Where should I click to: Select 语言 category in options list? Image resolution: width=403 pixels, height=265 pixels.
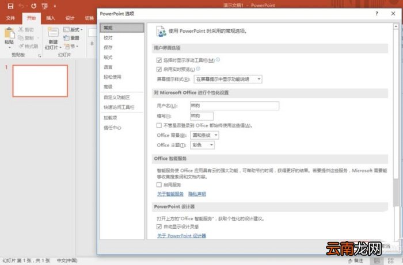(122, 67)
